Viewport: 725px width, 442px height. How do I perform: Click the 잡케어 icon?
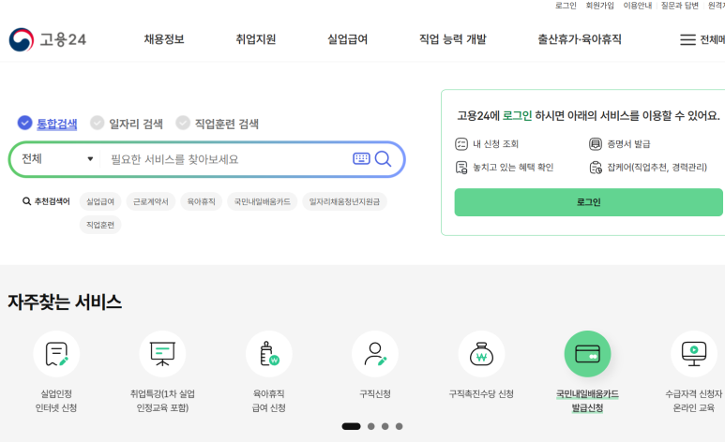tap(596, 168)
